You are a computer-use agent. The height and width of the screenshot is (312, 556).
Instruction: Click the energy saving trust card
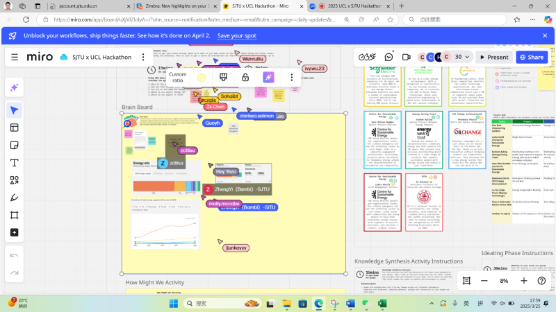click(x=423, y=140)
